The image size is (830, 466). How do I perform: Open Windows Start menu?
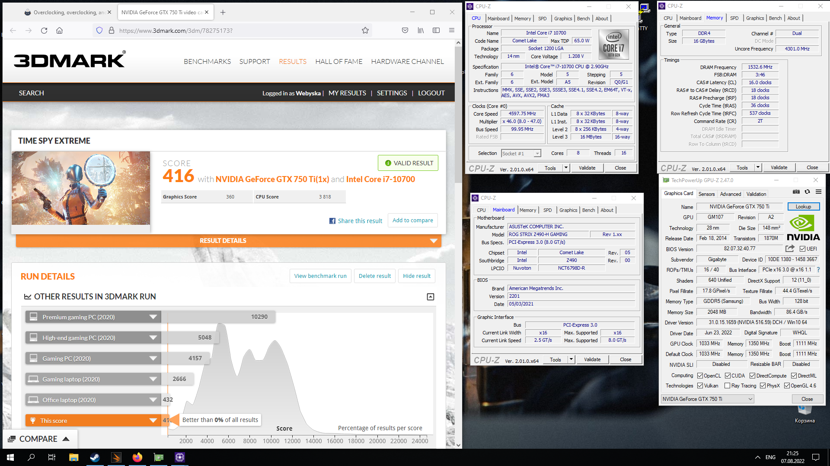10,457
